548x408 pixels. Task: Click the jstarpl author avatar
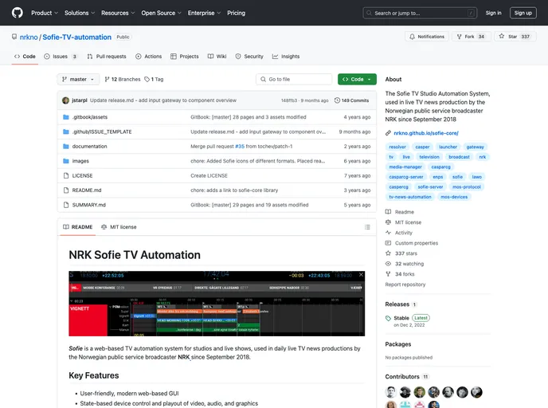coord(65,100)
